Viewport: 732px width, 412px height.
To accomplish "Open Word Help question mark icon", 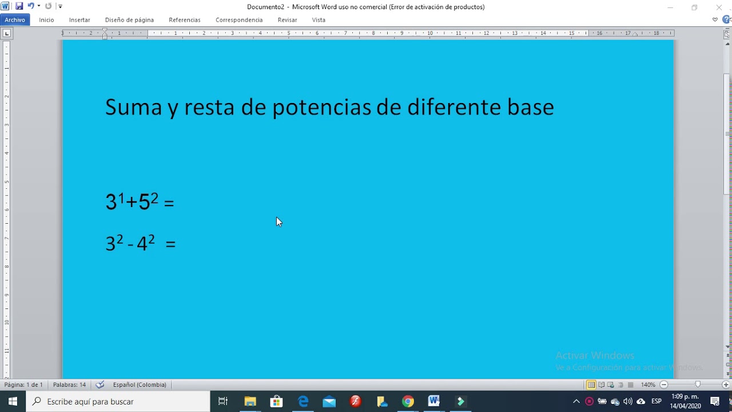I will 727,19.
